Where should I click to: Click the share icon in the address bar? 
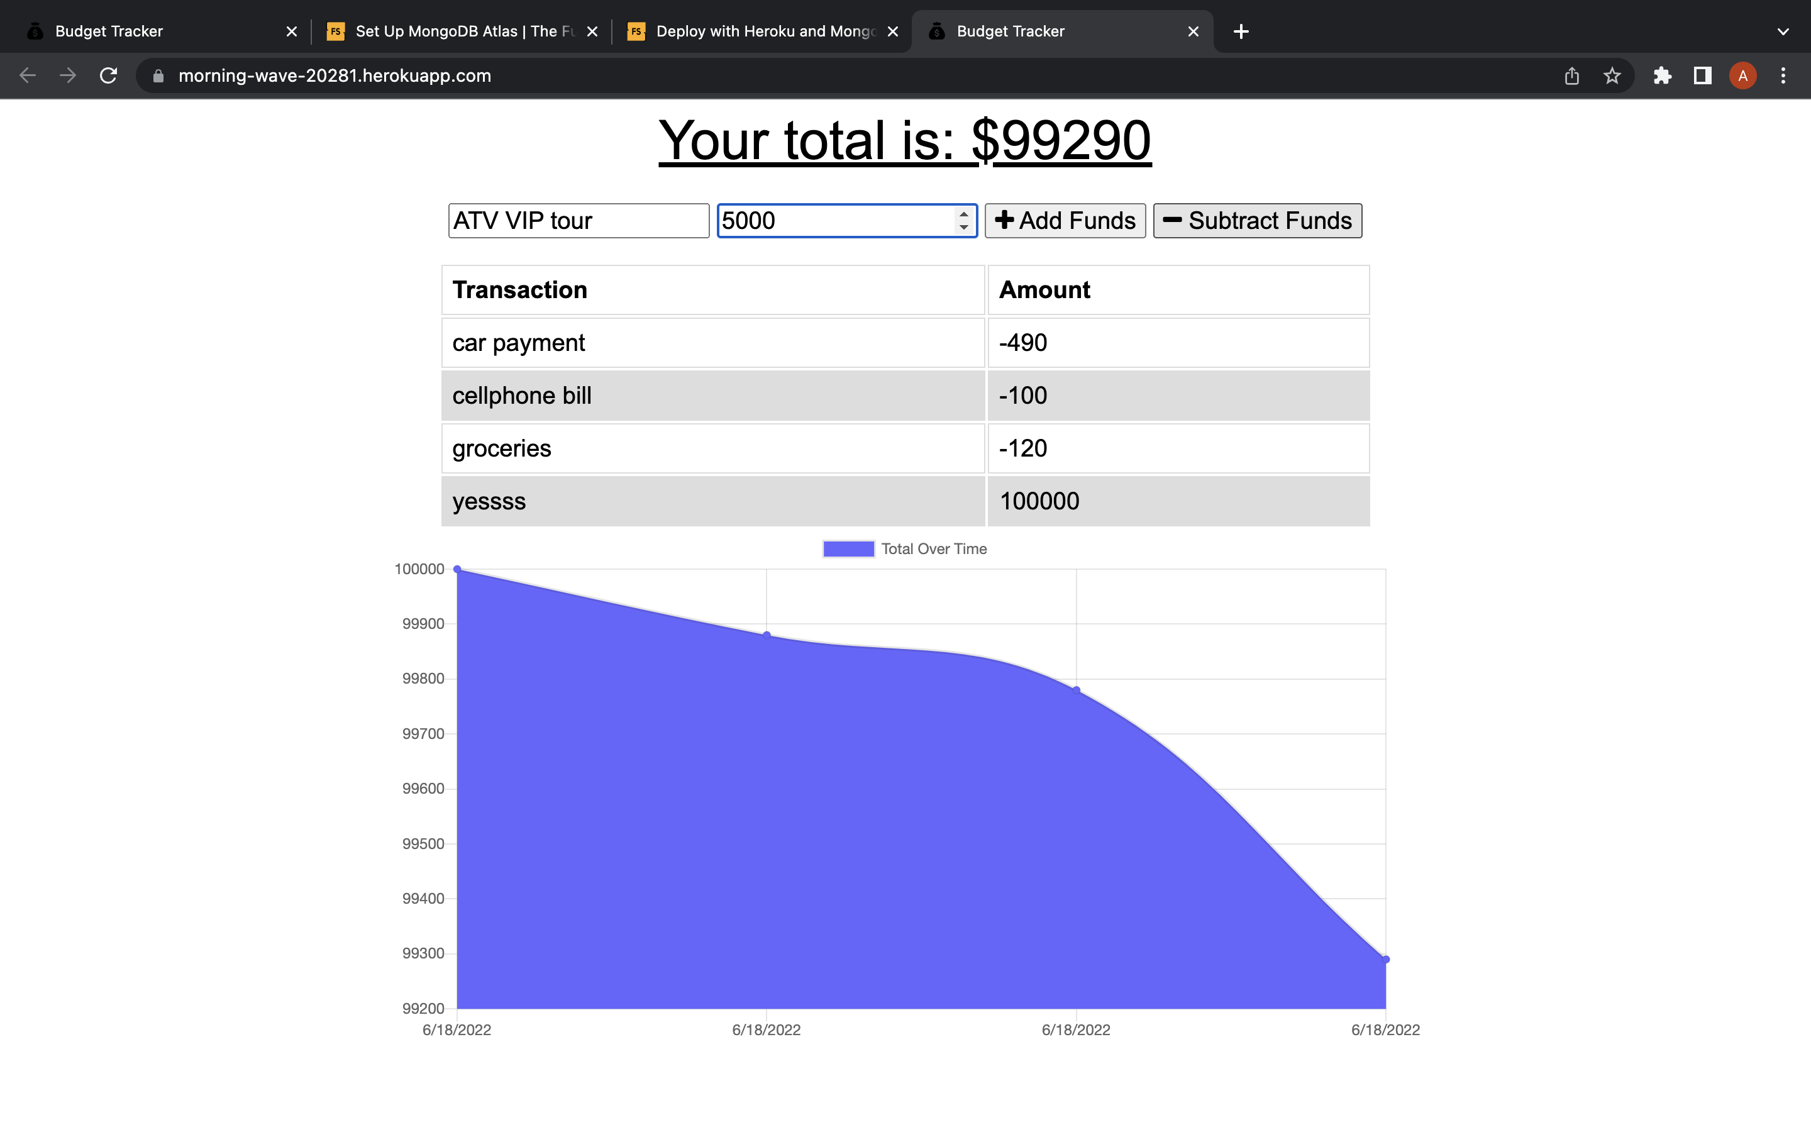click(x=1571, y=75)
